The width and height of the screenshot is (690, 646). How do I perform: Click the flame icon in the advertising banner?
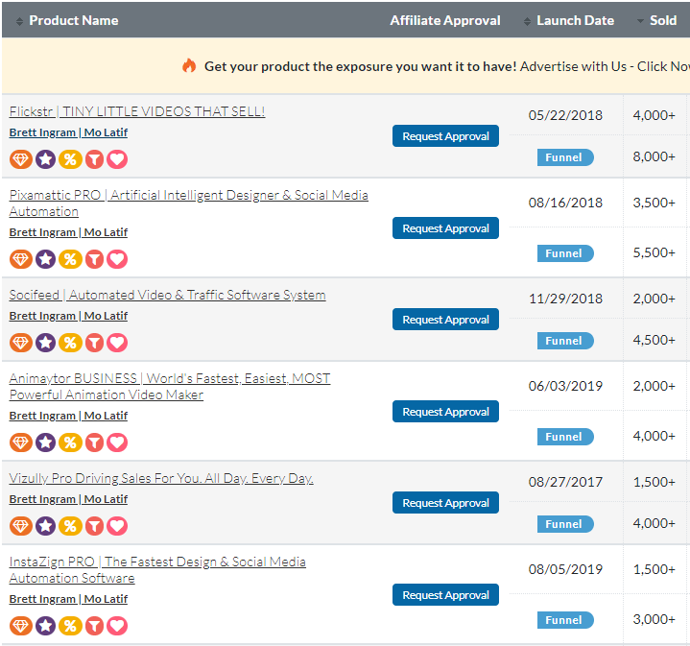[189, 66]
